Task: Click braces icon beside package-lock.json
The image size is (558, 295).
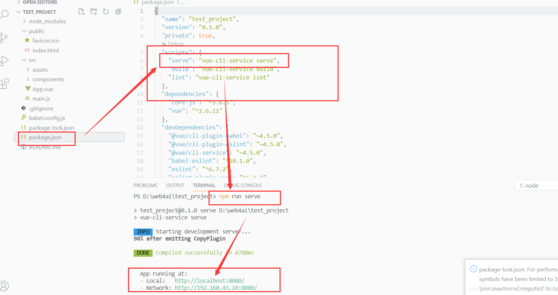Action: [x=24, y=127]
